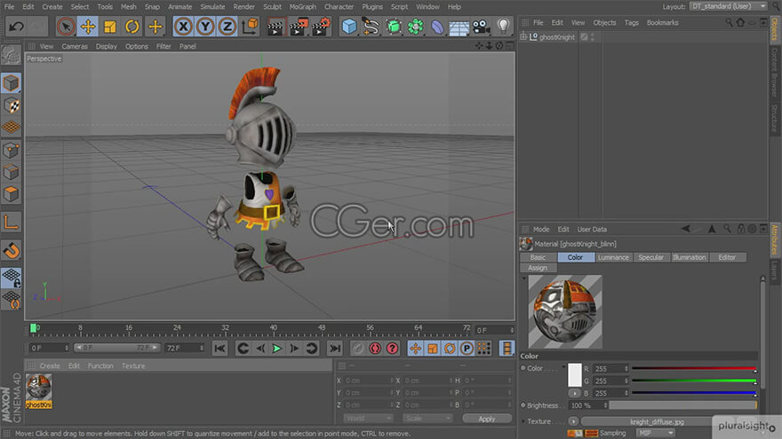This screenshot has height=439, width=782.
Task: Open the World coordinate dropdown
Action: 367,419
